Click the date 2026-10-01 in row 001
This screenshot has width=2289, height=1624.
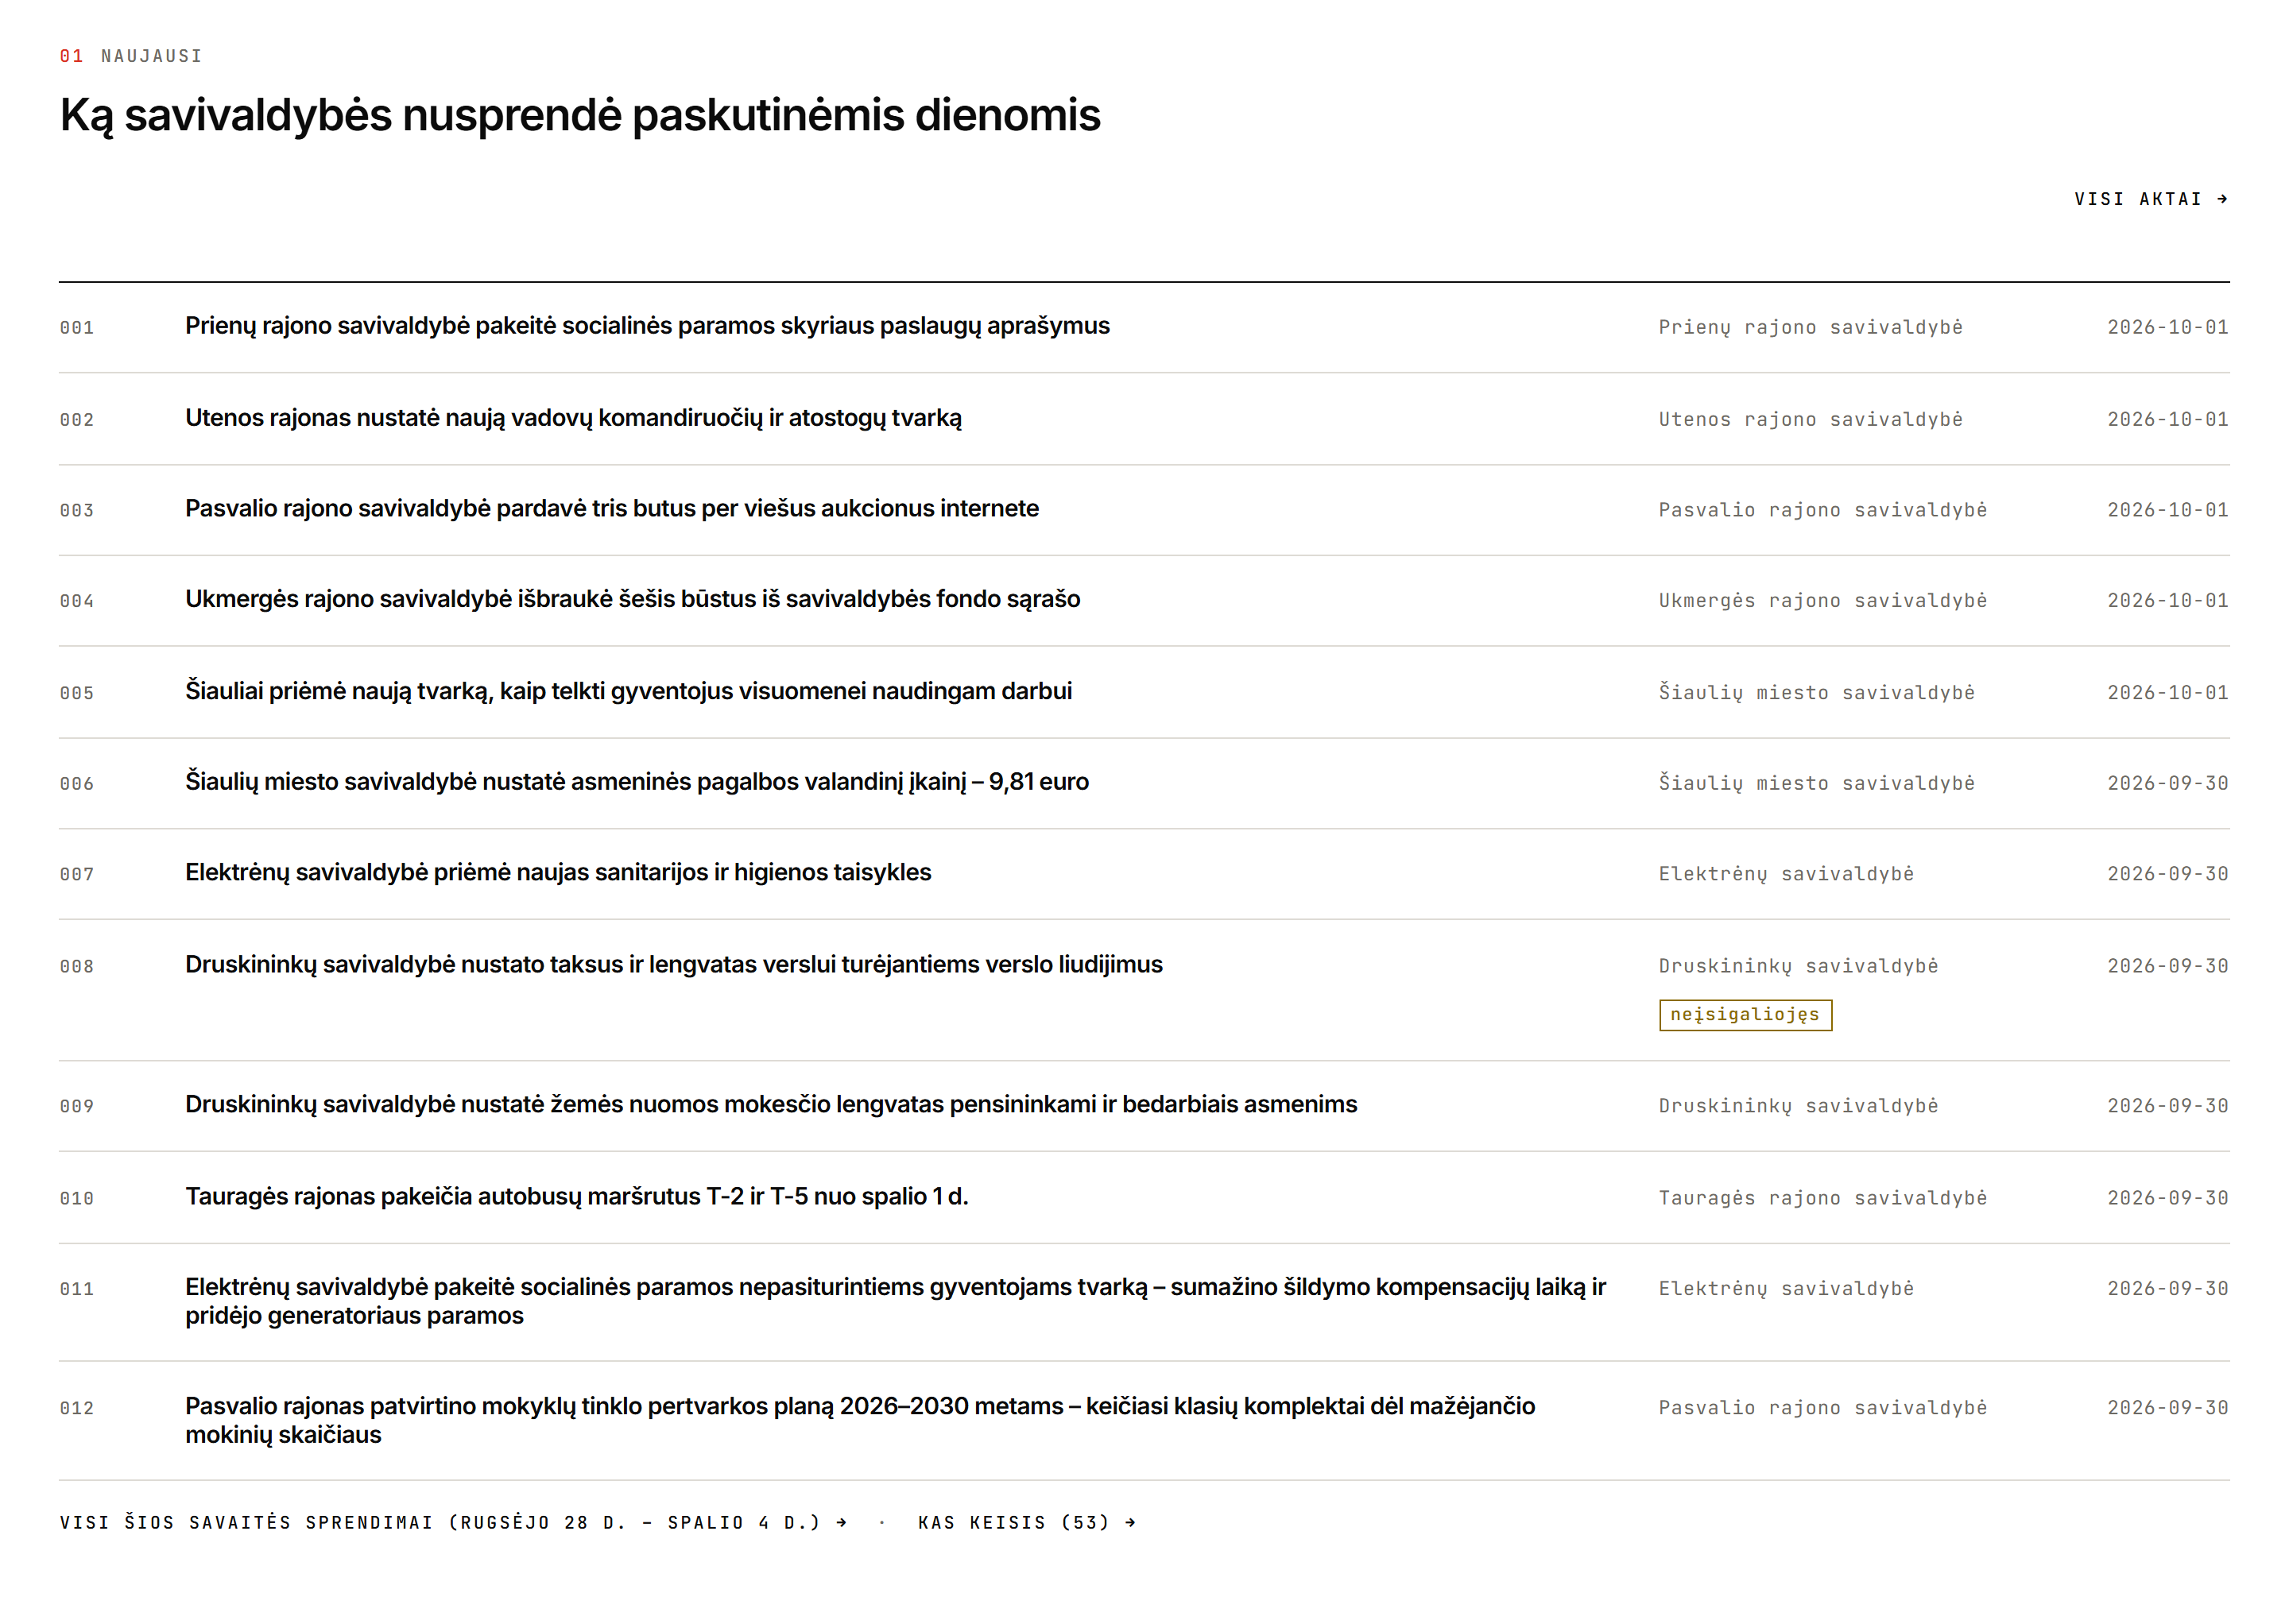coord(2167,327)
